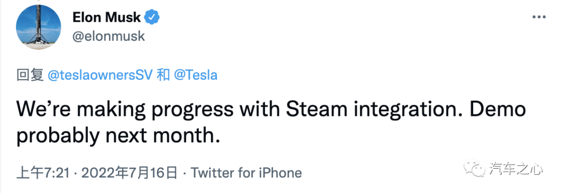Image resolution: width=561 pixels, height=193 pixels.
Task: Click the Twitter for iPhone source link
Action: pos(246,173)
